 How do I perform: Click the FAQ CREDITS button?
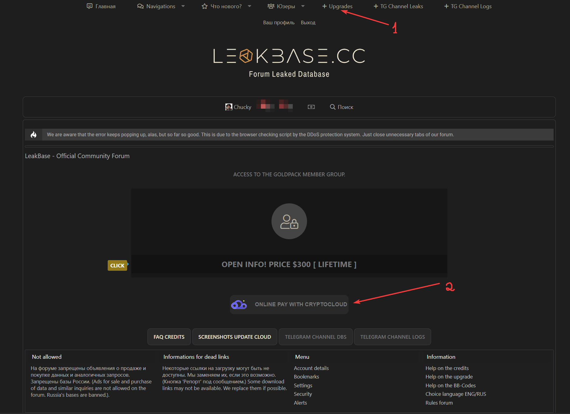point(169,337)
